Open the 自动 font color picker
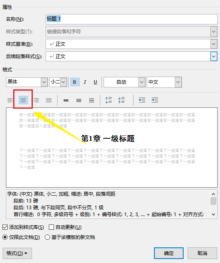Viewport: 220px width, 263px height. coord(124,82)
